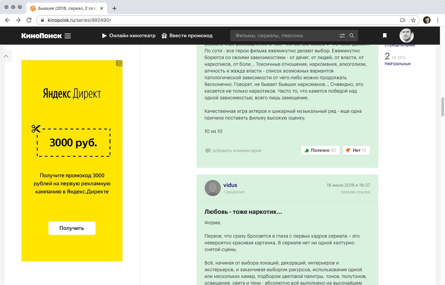Close the Yandex Direct ad

[119, 63]
